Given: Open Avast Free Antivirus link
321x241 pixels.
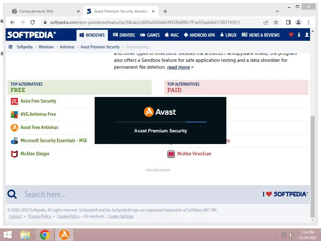Looking at the screenshot, I should [39, 127].
